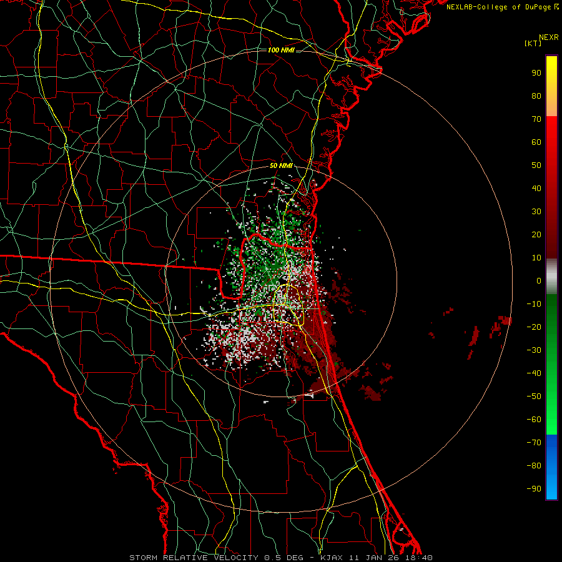Click the -40 value on velocity scale
Viewport: 562px width, 562px height.
pos(534,373)
